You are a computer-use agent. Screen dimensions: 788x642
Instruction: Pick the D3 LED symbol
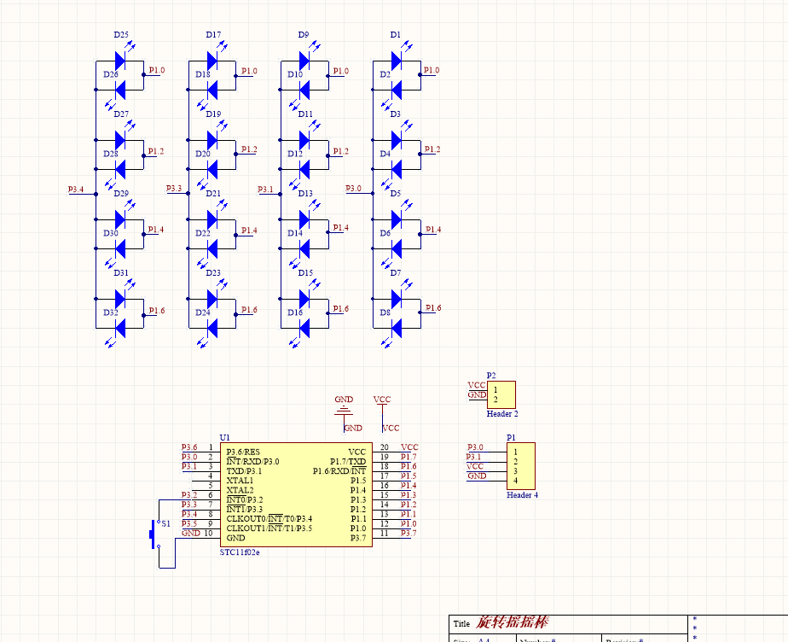(x=397, y=140)
